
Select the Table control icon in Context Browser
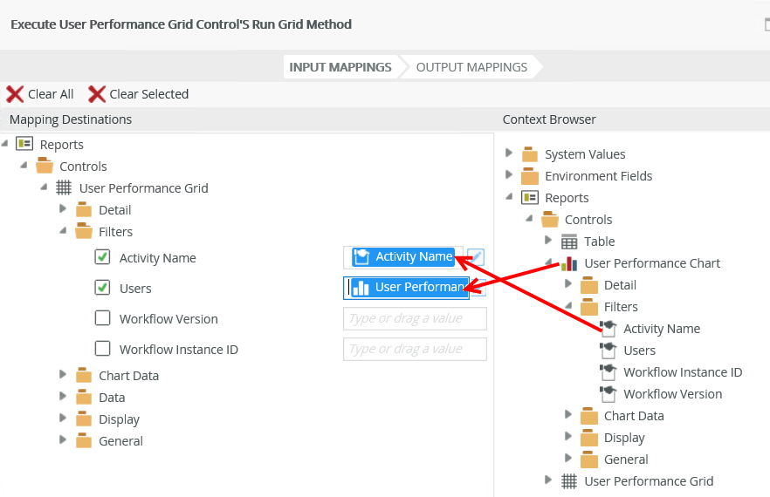(x=569, y=242)
